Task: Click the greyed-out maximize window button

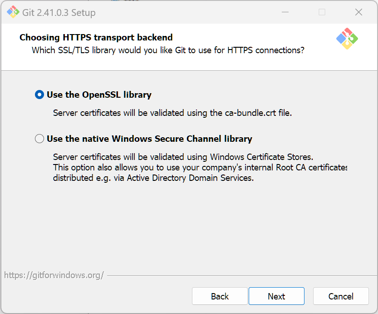Action: (322, 12)
